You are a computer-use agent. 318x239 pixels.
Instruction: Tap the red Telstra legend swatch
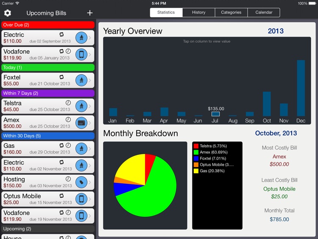(x=196, y=146)
